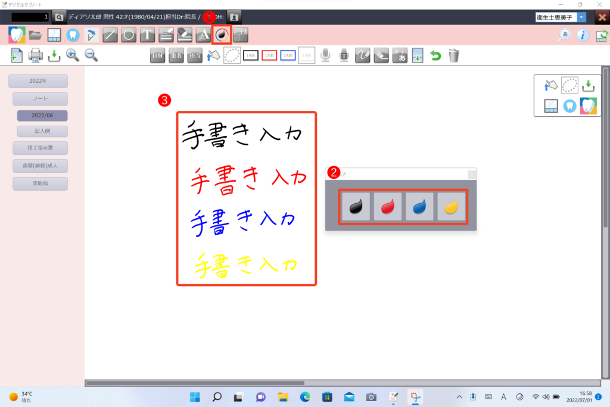
Task: Open the 技工指示書 section
Action: [x=40, y=148]
